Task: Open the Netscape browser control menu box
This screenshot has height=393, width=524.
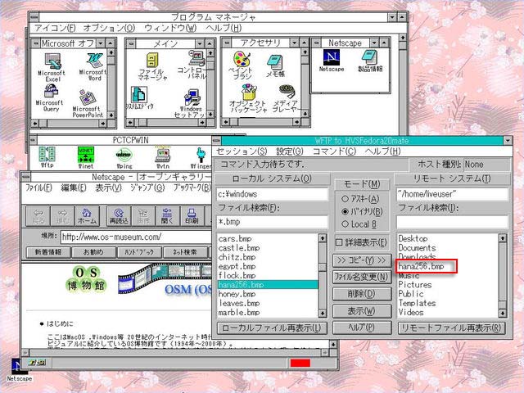Action: pyautogui.click(x=25, y=177)
